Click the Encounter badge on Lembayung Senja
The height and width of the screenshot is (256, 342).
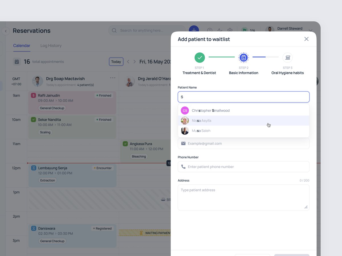click(x=102, y=168)
